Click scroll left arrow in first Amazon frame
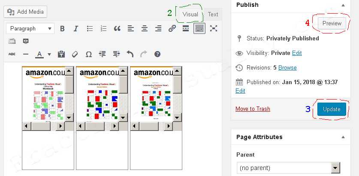Image resolution: width=359 pixels, height=176 pixels. tap(27, 126)
